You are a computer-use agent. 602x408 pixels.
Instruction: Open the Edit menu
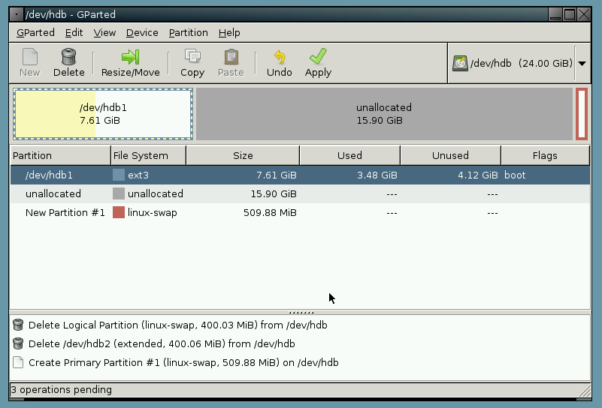click(74, 32)
